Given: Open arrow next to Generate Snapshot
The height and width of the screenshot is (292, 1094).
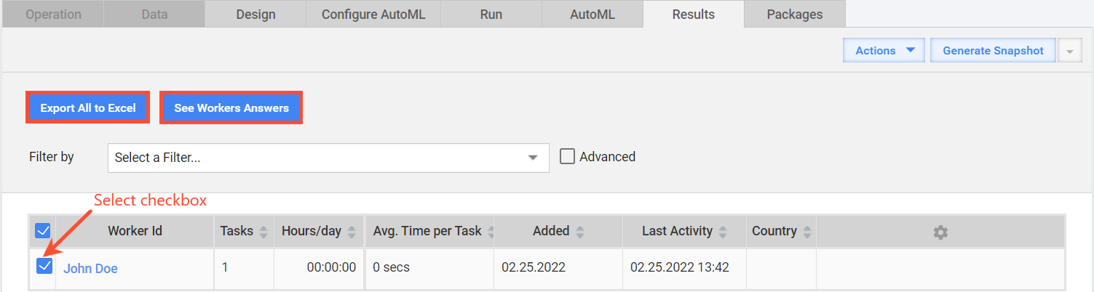Looking at the screenshot, I should 1069,51.
